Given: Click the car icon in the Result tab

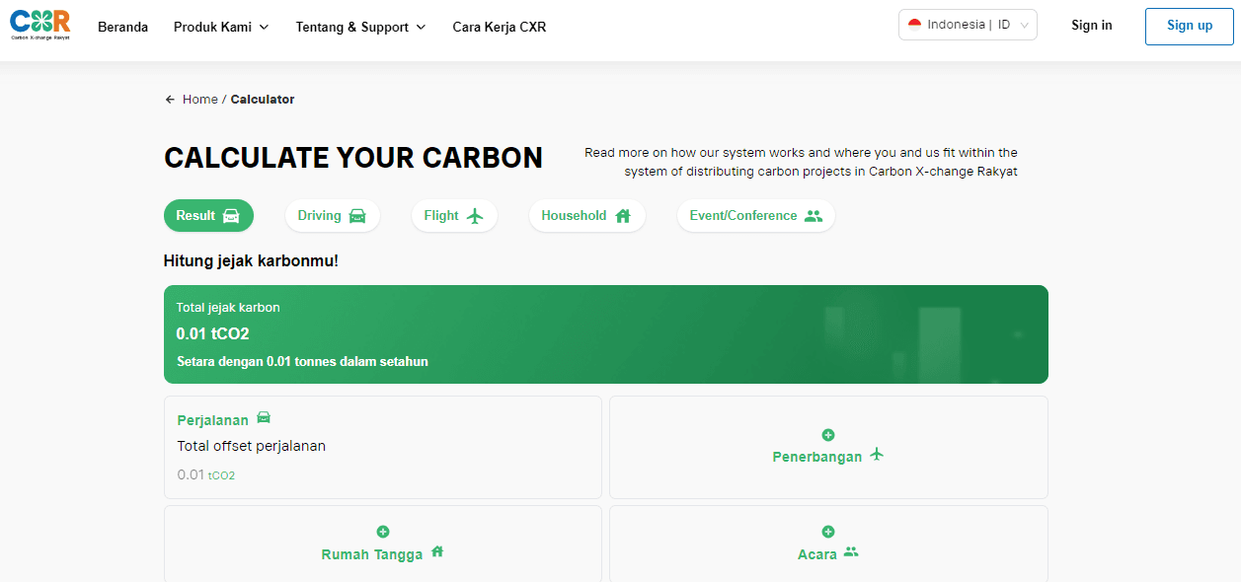Looking at the screenshot, I should (x=231, y=216).
